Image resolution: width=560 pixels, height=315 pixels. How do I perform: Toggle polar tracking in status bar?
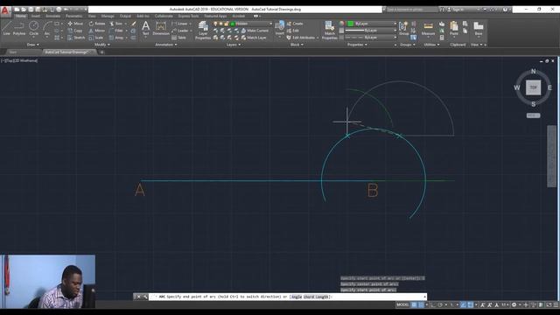pyautogui.click(x=440, y=304)
